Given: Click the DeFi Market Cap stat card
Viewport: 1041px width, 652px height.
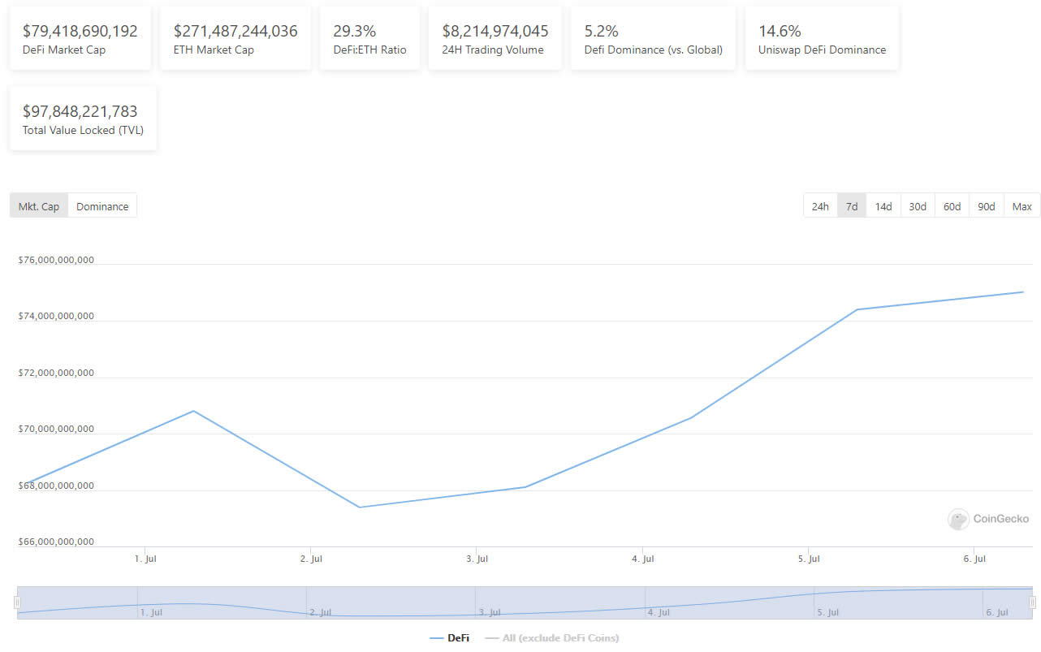Looking at the screenshot, I should (x=80, y=39).
